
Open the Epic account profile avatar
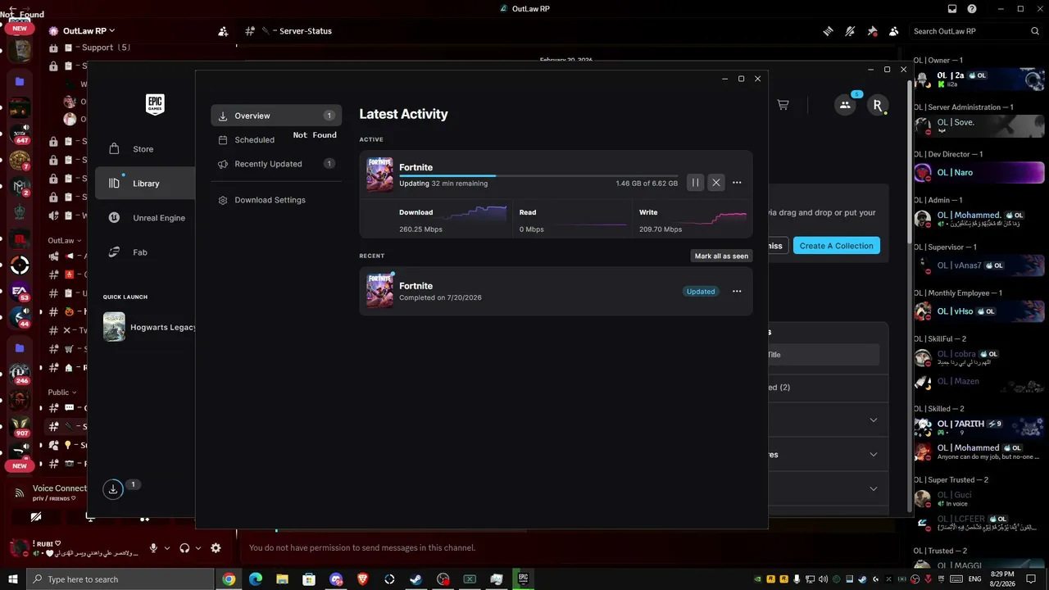[878, 105]
